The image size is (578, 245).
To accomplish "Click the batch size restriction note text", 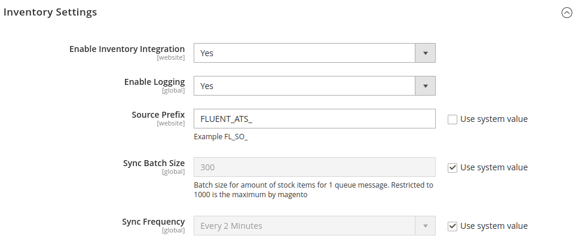I will [x=313, y=190].
